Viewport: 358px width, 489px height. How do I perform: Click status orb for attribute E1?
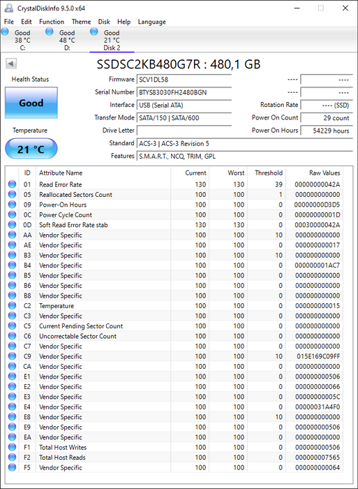click(x=12, y=377)
